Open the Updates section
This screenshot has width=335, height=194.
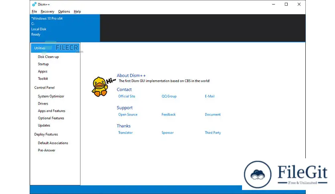(44, 125)
